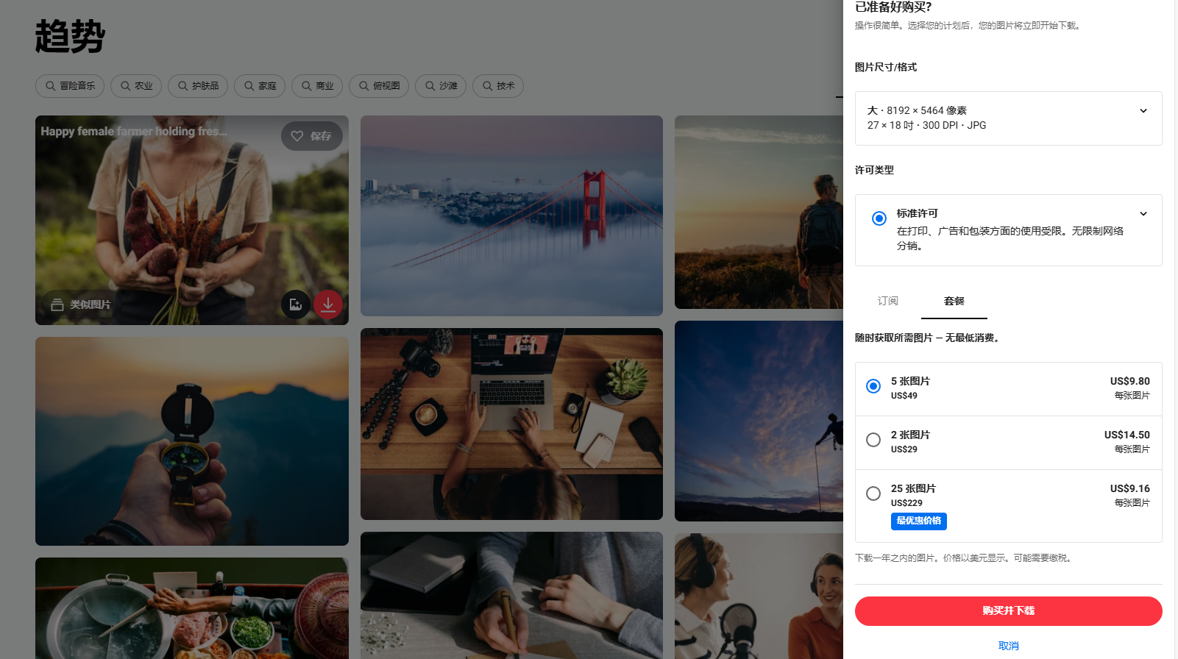Click the US$14.50 price text

(1127, 435)
